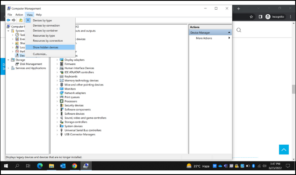Click the taskbar search magnifier

click(x=17, y=166)
